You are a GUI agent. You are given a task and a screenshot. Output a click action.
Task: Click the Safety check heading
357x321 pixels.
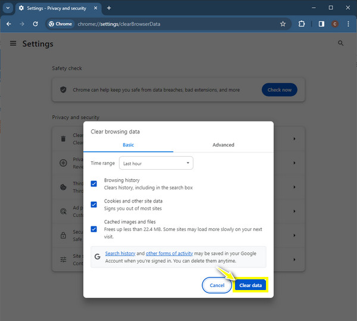(x=67, y=68)
